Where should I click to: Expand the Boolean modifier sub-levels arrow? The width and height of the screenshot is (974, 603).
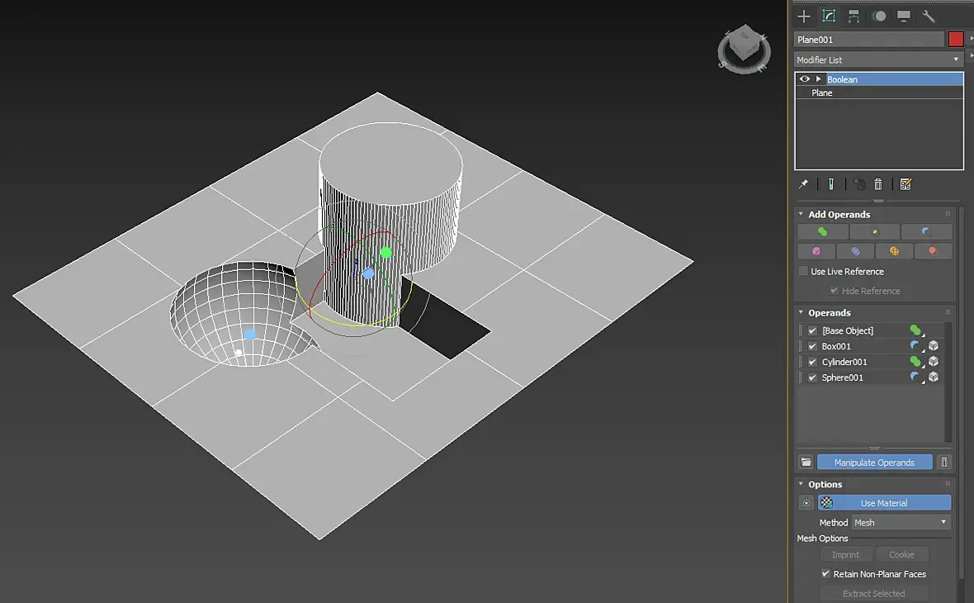pyautogui.click(x=819, y=79)
